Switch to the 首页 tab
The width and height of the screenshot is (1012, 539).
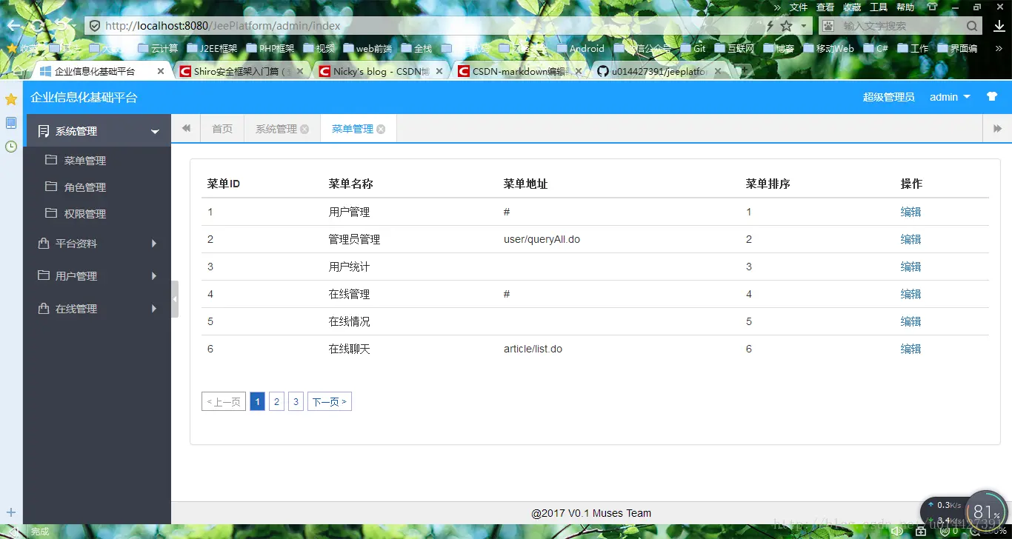tap(222, 128)
